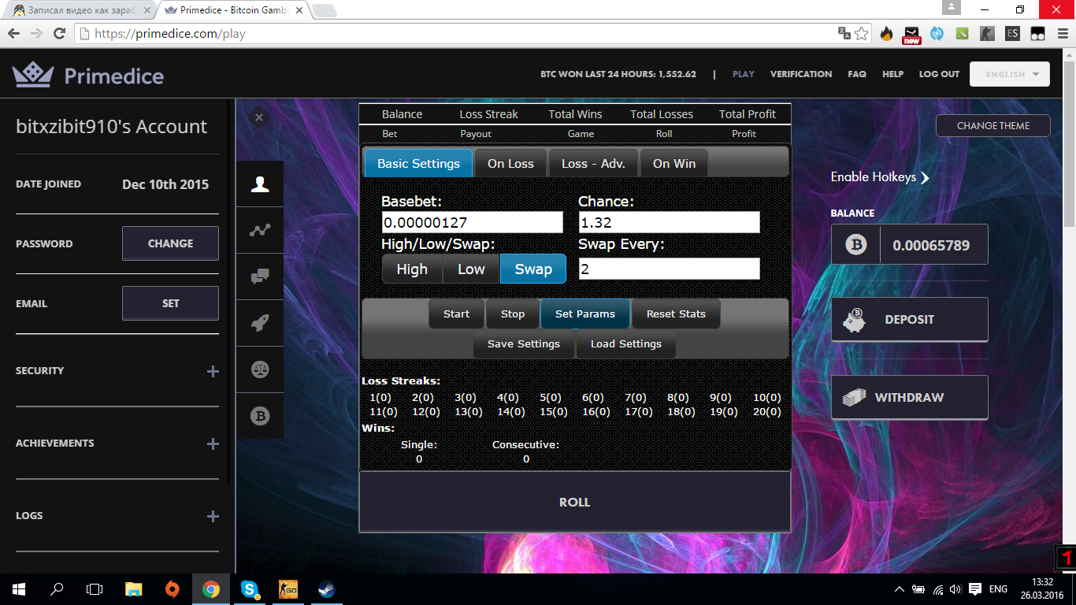1076x605 pixels.
Task: Click the rocket sidebar icon
Action: point(260,323)
